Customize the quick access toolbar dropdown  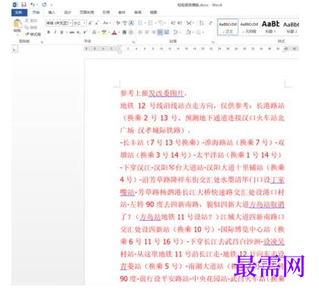52,5
